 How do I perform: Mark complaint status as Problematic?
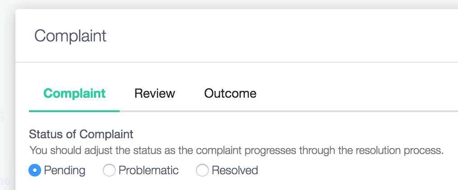[x=109, y=171]
